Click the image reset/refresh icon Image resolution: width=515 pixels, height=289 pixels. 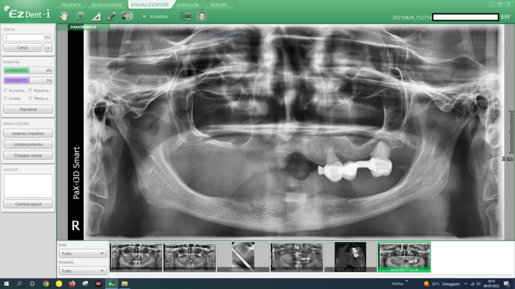[127, 16]
